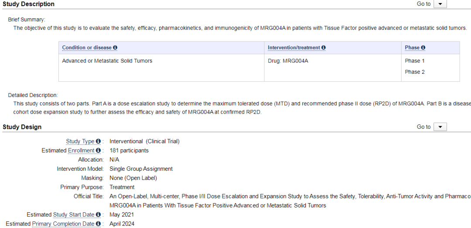471x228 pixels.
Task: Open the Study Type glossary link
Action: [80, 142]
